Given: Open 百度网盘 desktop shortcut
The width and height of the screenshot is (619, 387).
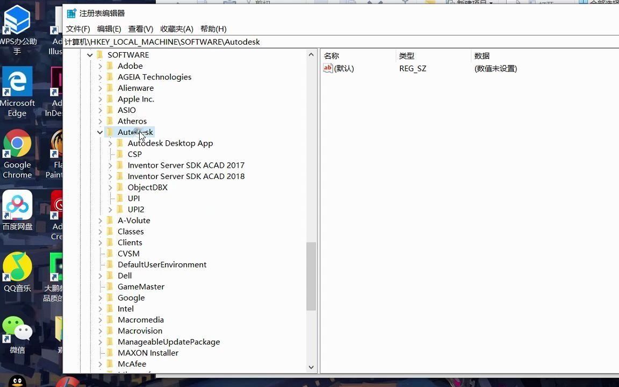Looking at the screenshot, I should [17, 210].
